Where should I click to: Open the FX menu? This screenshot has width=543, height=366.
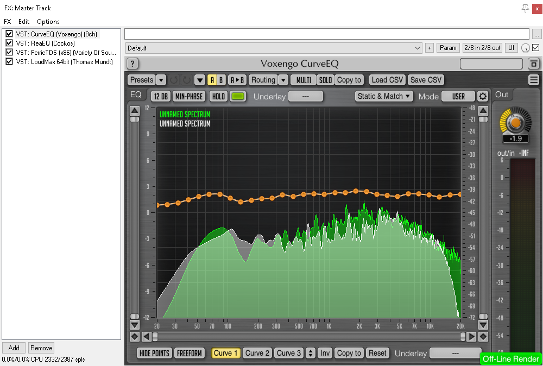tap(8, 22)
